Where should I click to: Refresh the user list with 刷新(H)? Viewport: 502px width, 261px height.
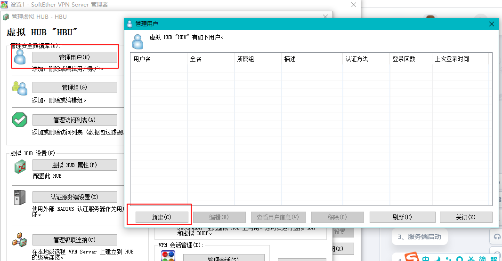click(x=403, y=217)
